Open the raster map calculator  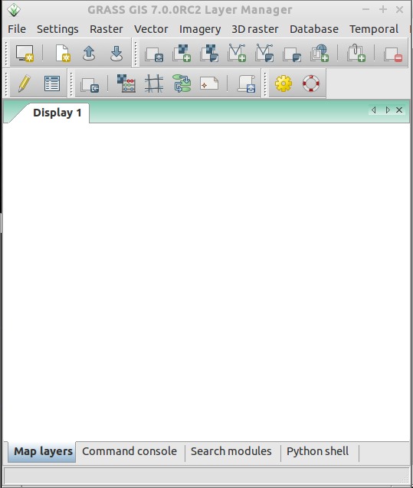coord(126,84)
